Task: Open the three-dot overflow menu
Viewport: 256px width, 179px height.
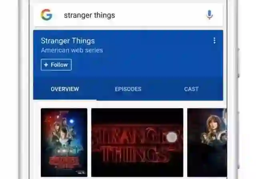Action: click(214, 41)
